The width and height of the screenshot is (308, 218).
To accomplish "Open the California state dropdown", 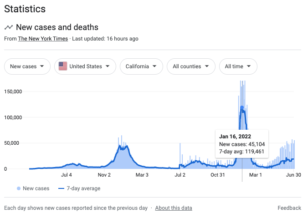I will coord(141,66).
